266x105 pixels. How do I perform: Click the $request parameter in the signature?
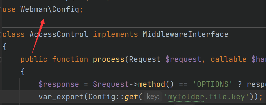(183, 60)
